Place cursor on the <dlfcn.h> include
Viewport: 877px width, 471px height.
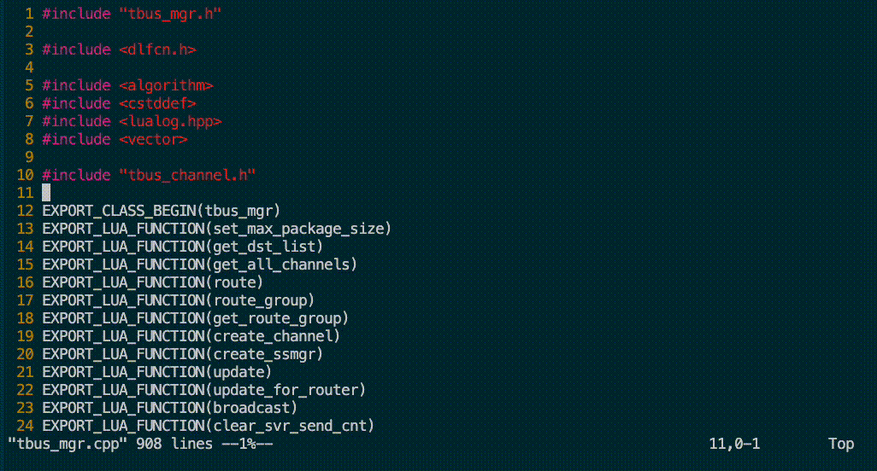click(x=157, y=49)
